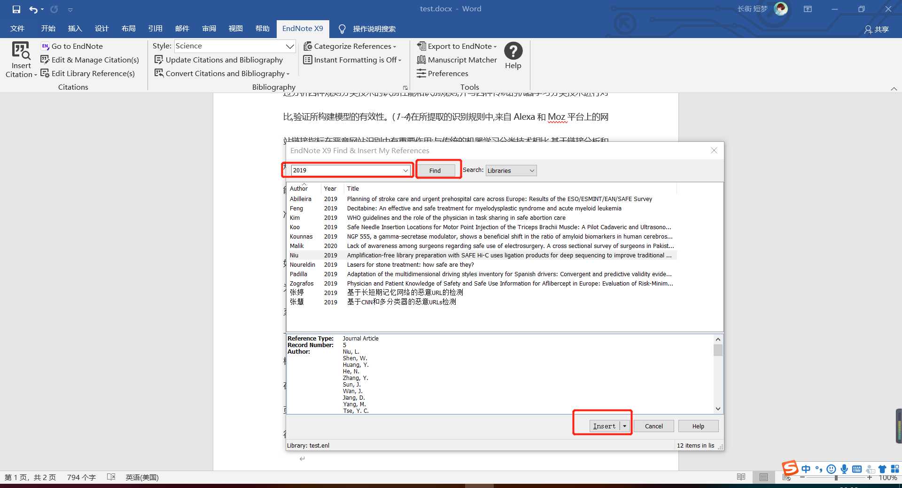Image resolution: width=902 pixels, height=488 pixels.
Task: Switch to the 文件 tab
Action: (x=17, y=29)
